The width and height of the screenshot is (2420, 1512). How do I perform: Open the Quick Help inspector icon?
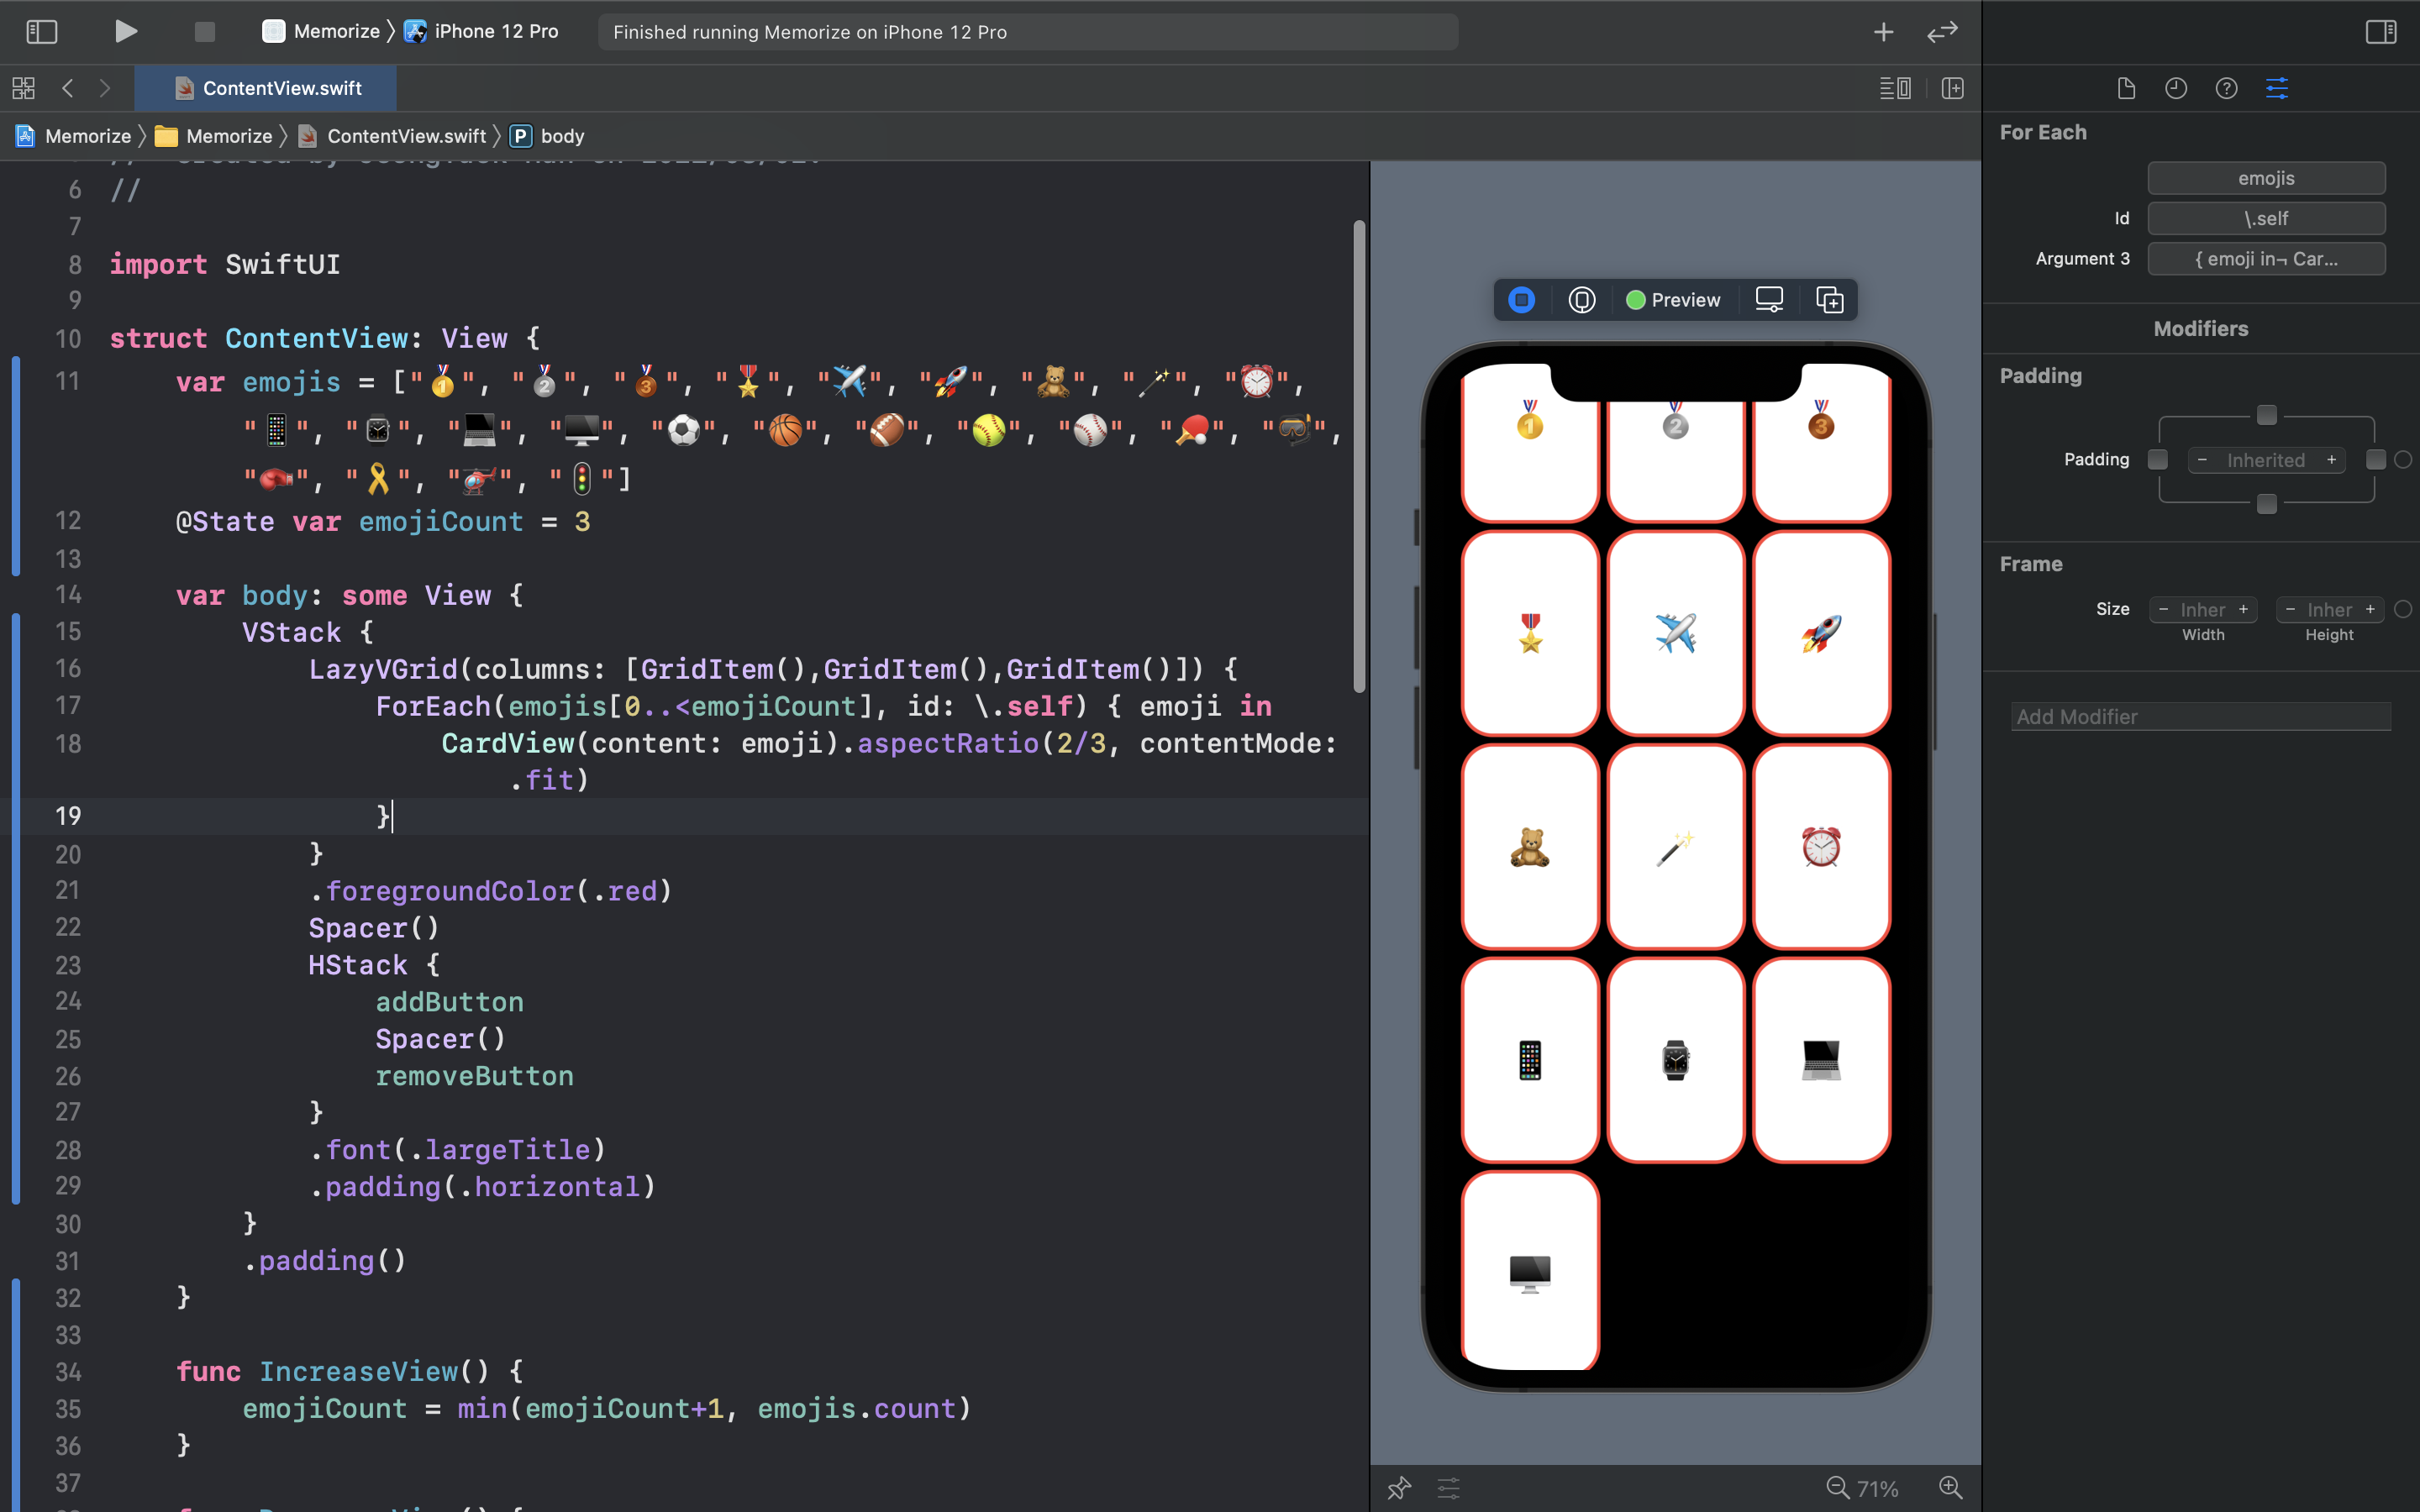[2226, 89]
